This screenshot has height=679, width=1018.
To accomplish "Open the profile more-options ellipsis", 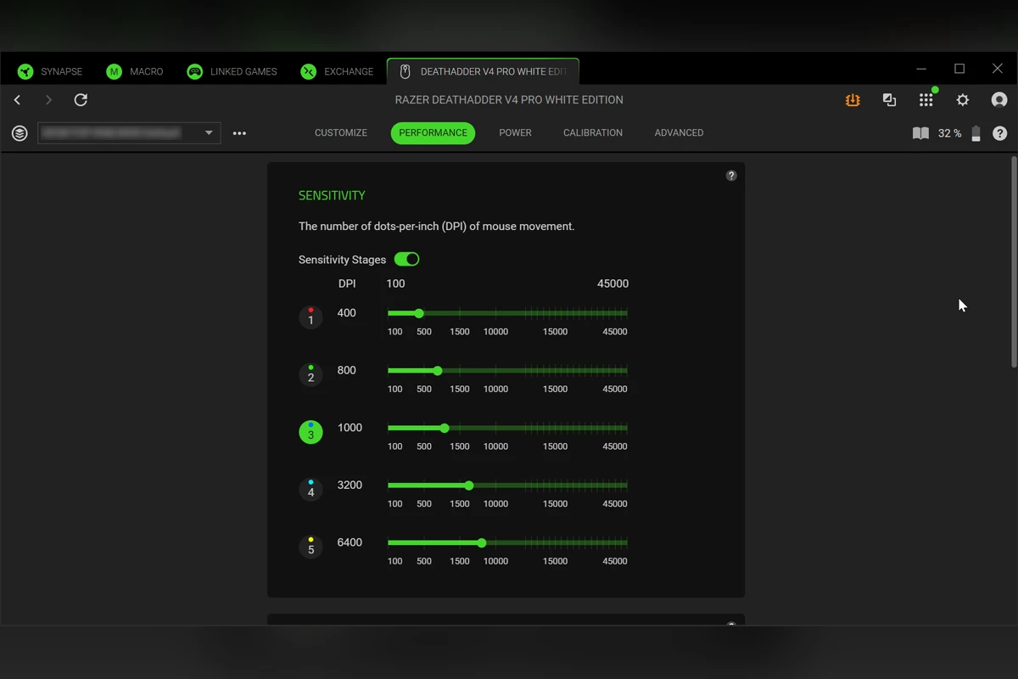I will pyautogui.click(x=239, y=133).
